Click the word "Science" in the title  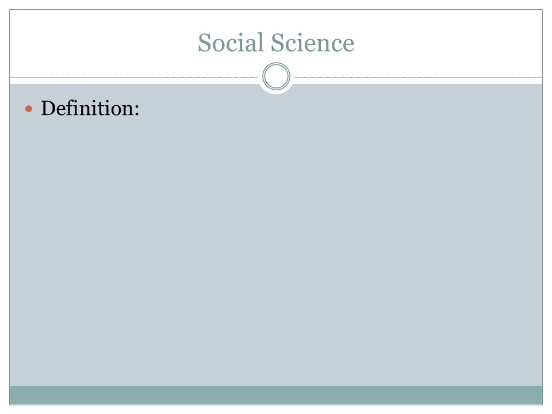(x=313, y=43)
